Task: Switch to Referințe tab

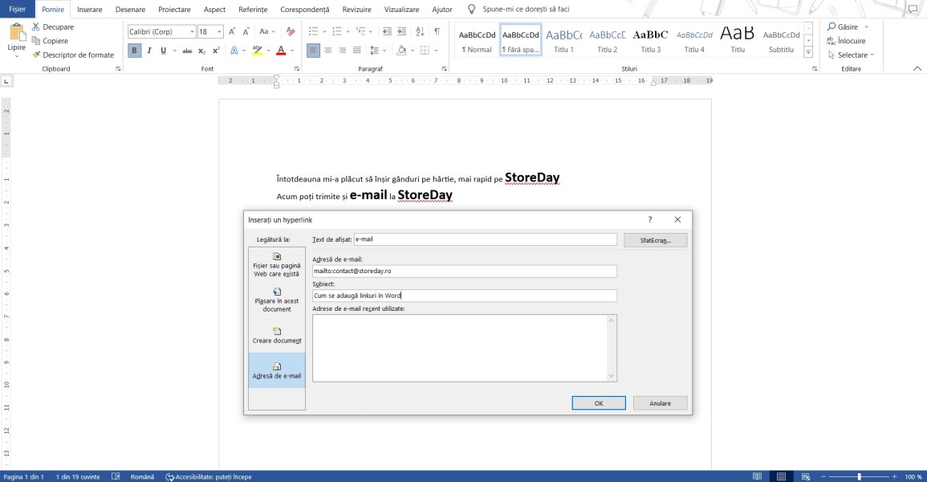Action: pos(253,10)
